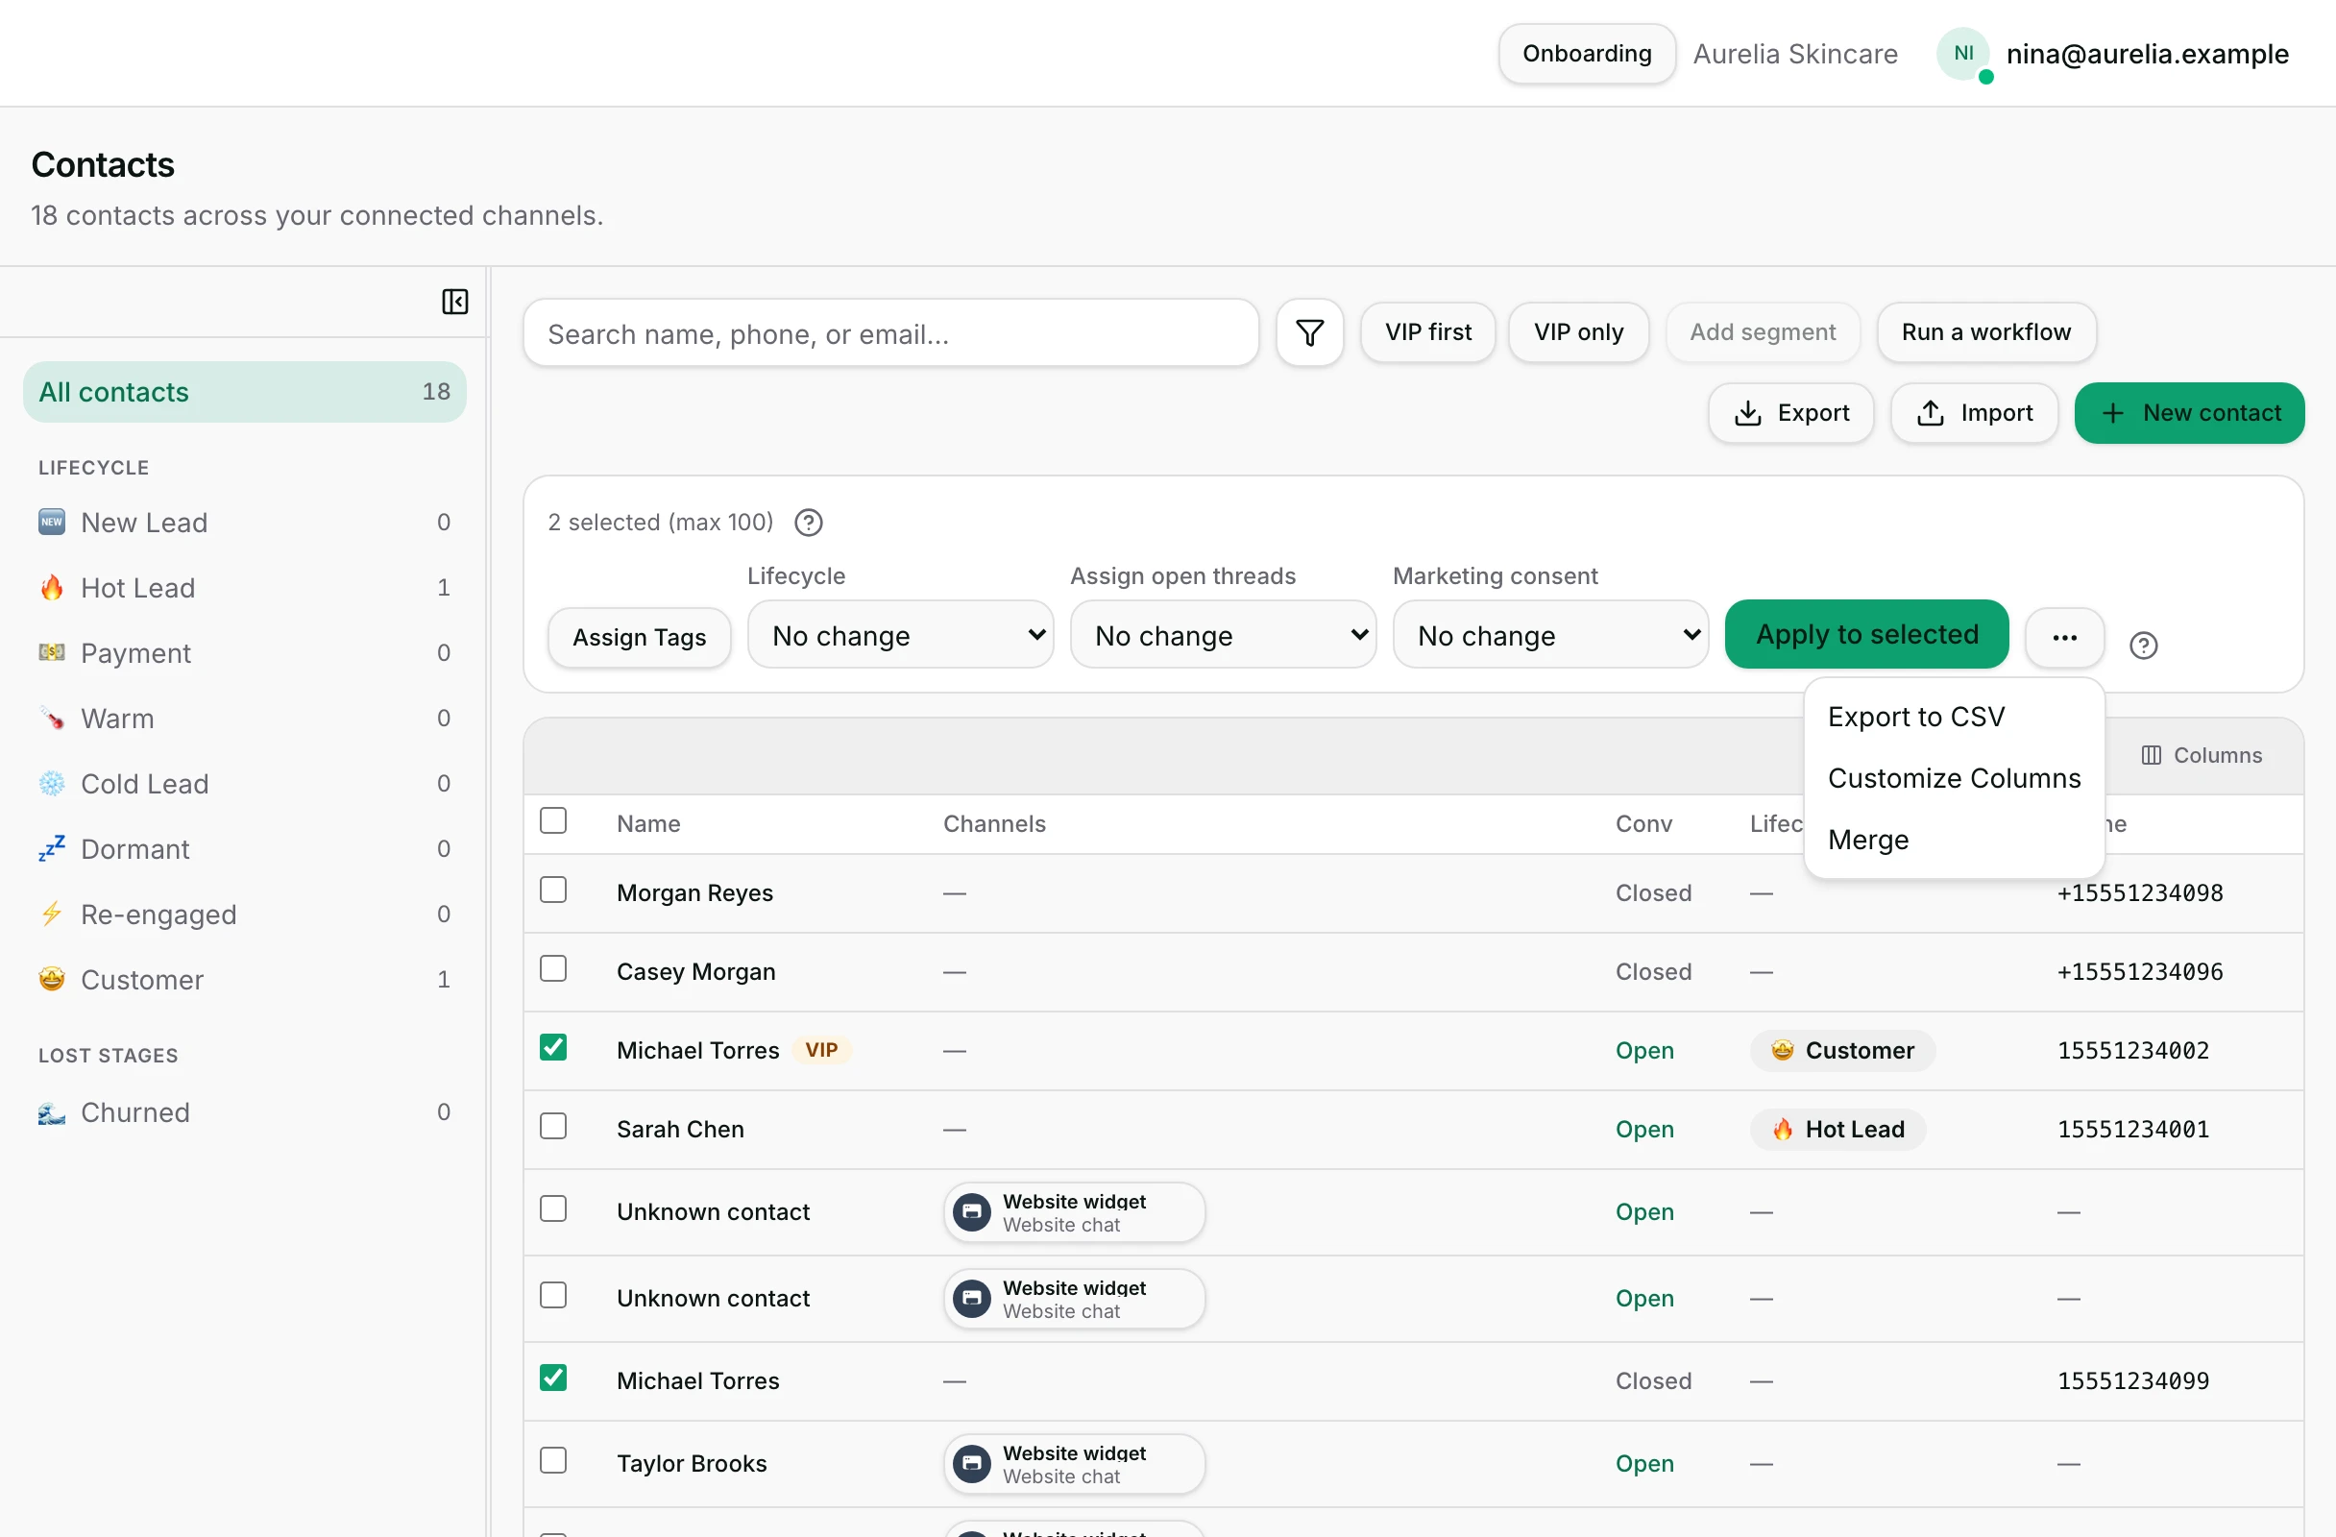Image resolution: width=2336 pixels, height=1537 pixels.
Task: Click the search name, phone, or email field
Action: point(890,333)
